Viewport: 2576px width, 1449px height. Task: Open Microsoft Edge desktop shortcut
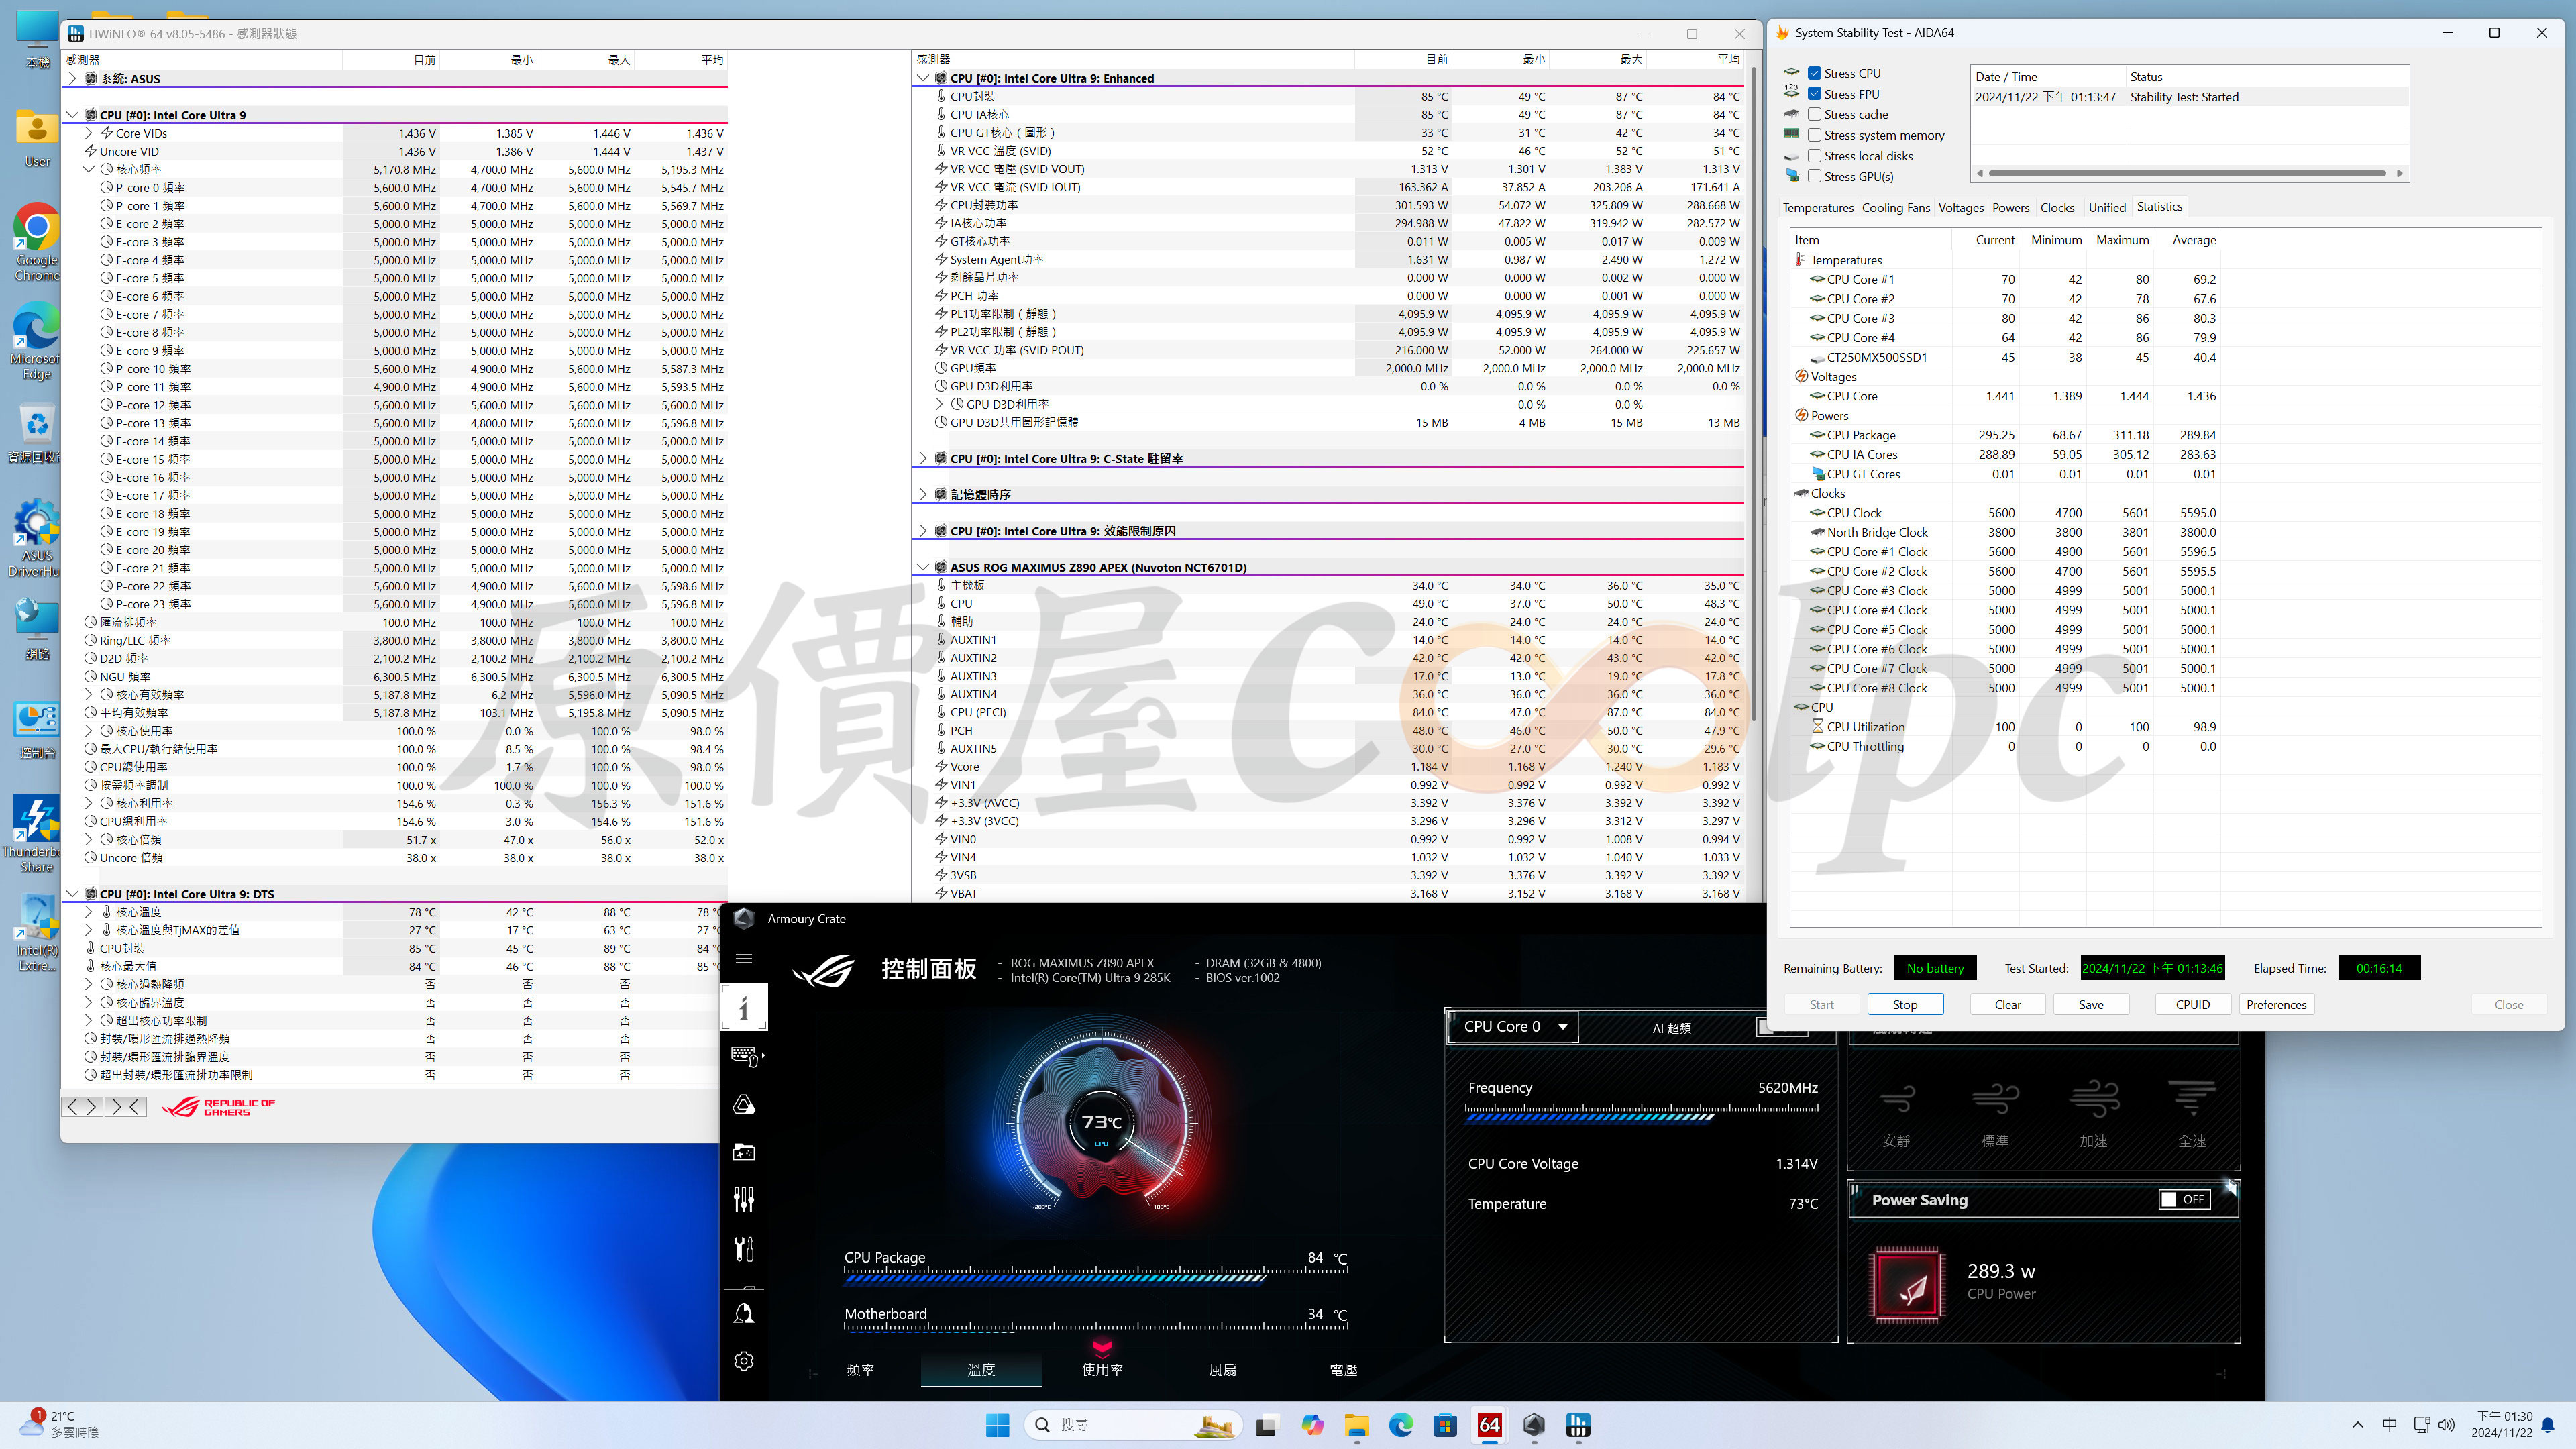point(37,340)
